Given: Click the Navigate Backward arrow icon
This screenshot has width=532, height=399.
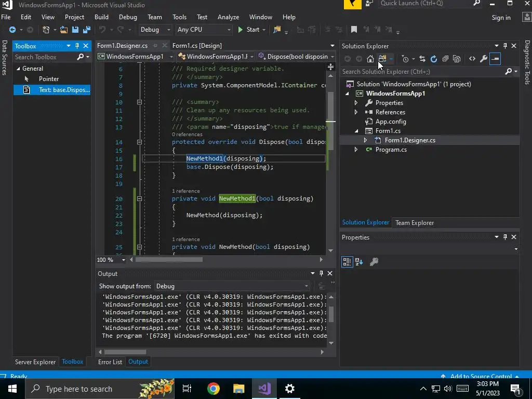Looking at the screenshot, I should coord(12,30).
